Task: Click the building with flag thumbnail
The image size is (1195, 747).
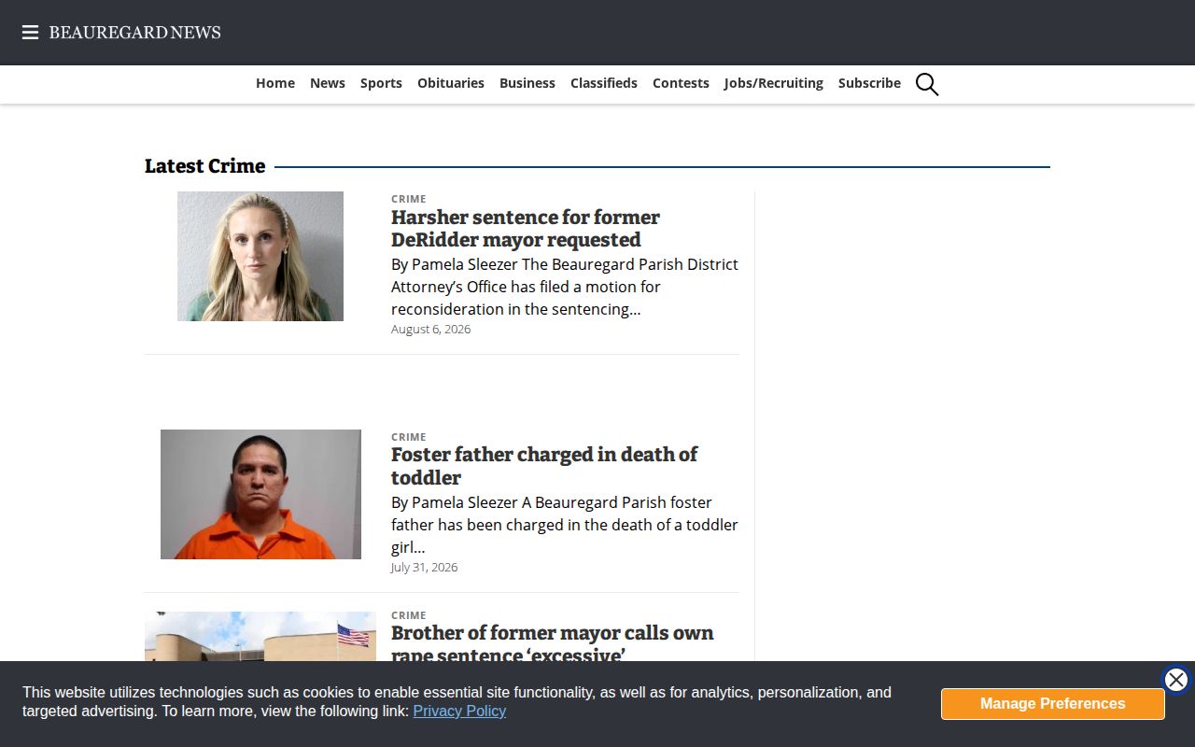Action: (260, 637)
